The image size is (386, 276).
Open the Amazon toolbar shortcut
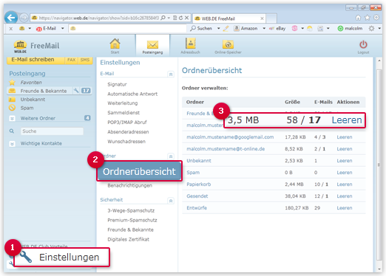tap(246, 29)
